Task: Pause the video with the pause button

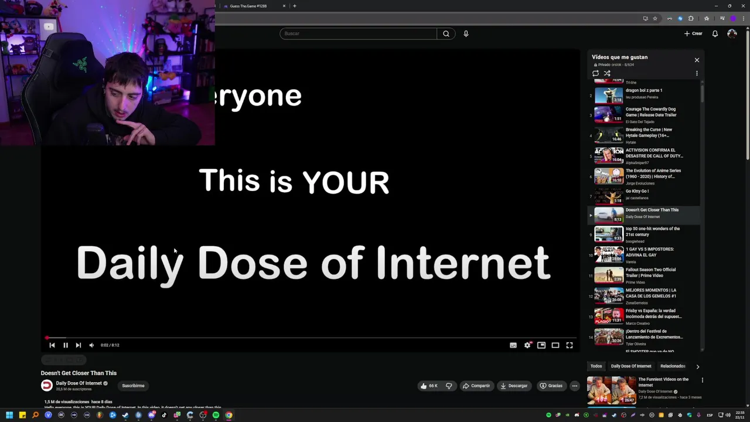Action: 65,345
